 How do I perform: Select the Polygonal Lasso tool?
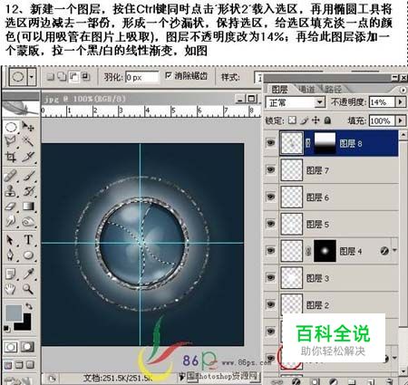tap(11, 140)
